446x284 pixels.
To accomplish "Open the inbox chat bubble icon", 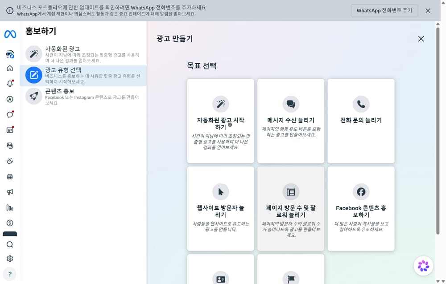I will [x=10, y=114].
